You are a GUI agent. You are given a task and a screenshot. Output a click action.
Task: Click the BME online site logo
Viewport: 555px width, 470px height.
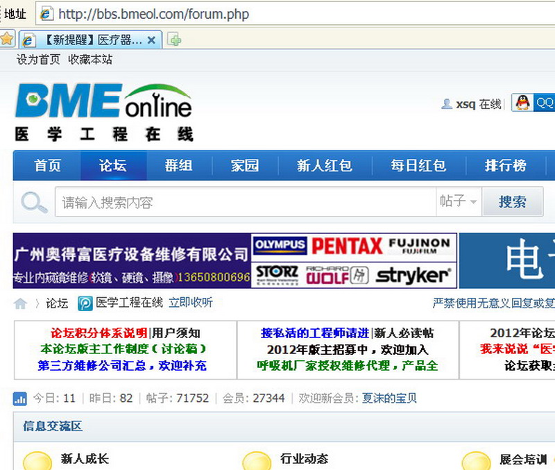tap(104, 112)
